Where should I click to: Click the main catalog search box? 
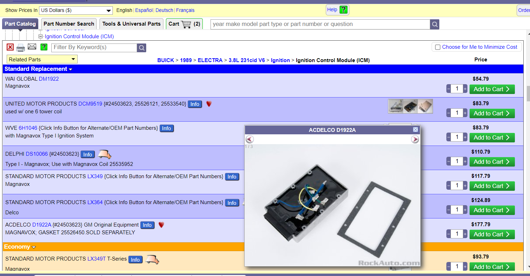tap(320, 24)
